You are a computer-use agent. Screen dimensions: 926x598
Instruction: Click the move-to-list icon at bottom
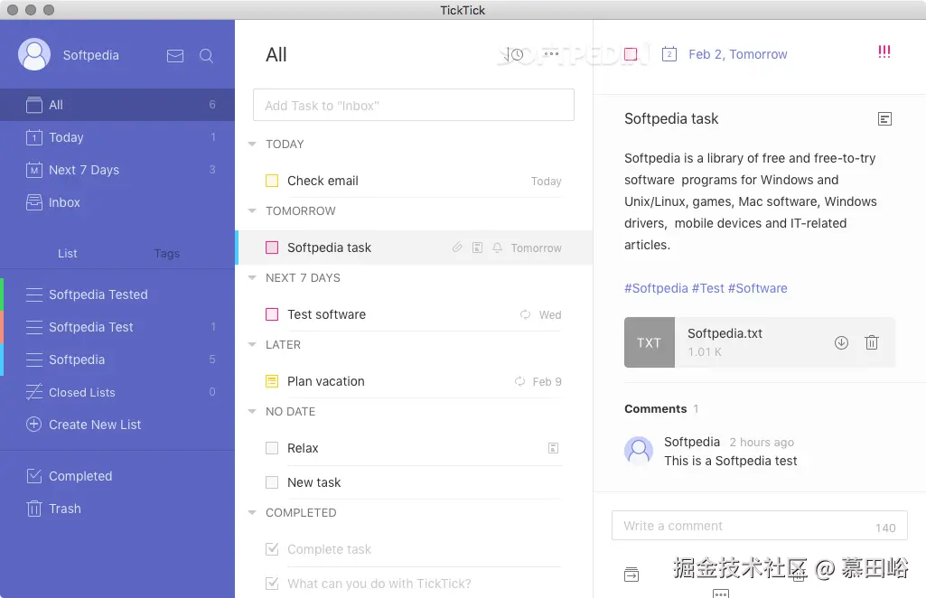[x=631, y=575]
